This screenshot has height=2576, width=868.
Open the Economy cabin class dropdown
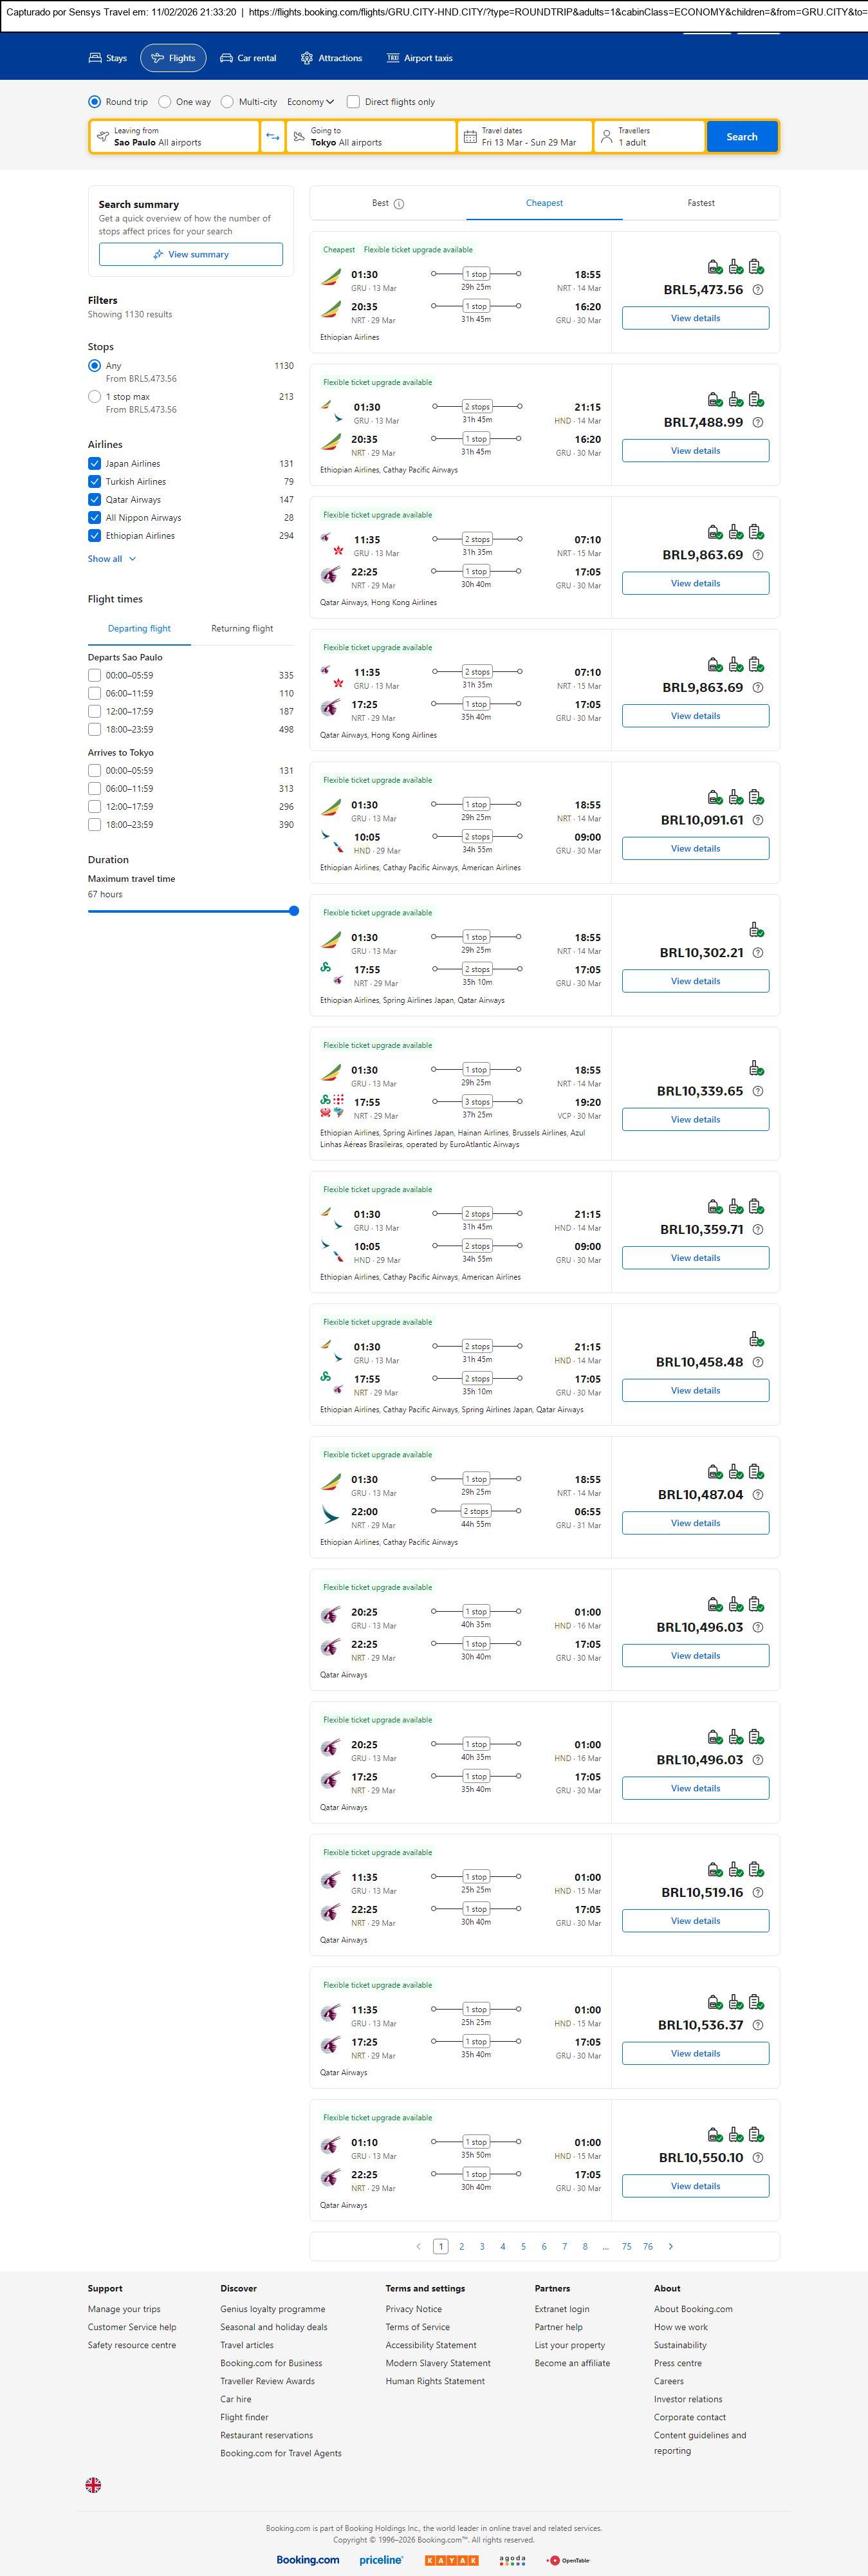coord(310,102)
